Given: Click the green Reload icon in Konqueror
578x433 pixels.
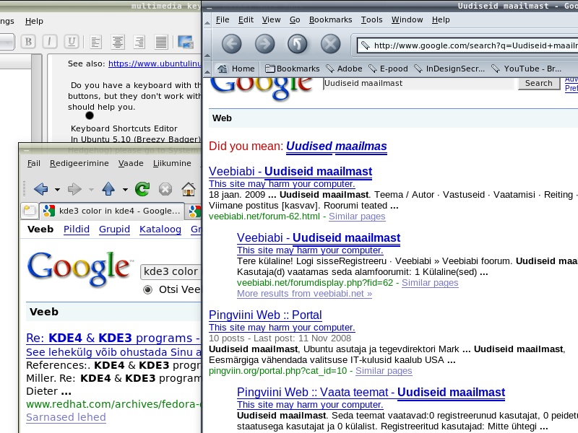Looking at the screenshot, I should pyautogui.click(x=142, y=189).
